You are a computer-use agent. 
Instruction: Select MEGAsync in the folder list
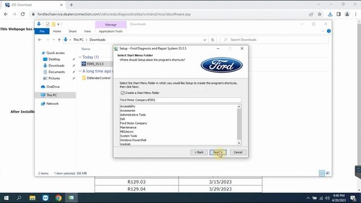(127, 131)
